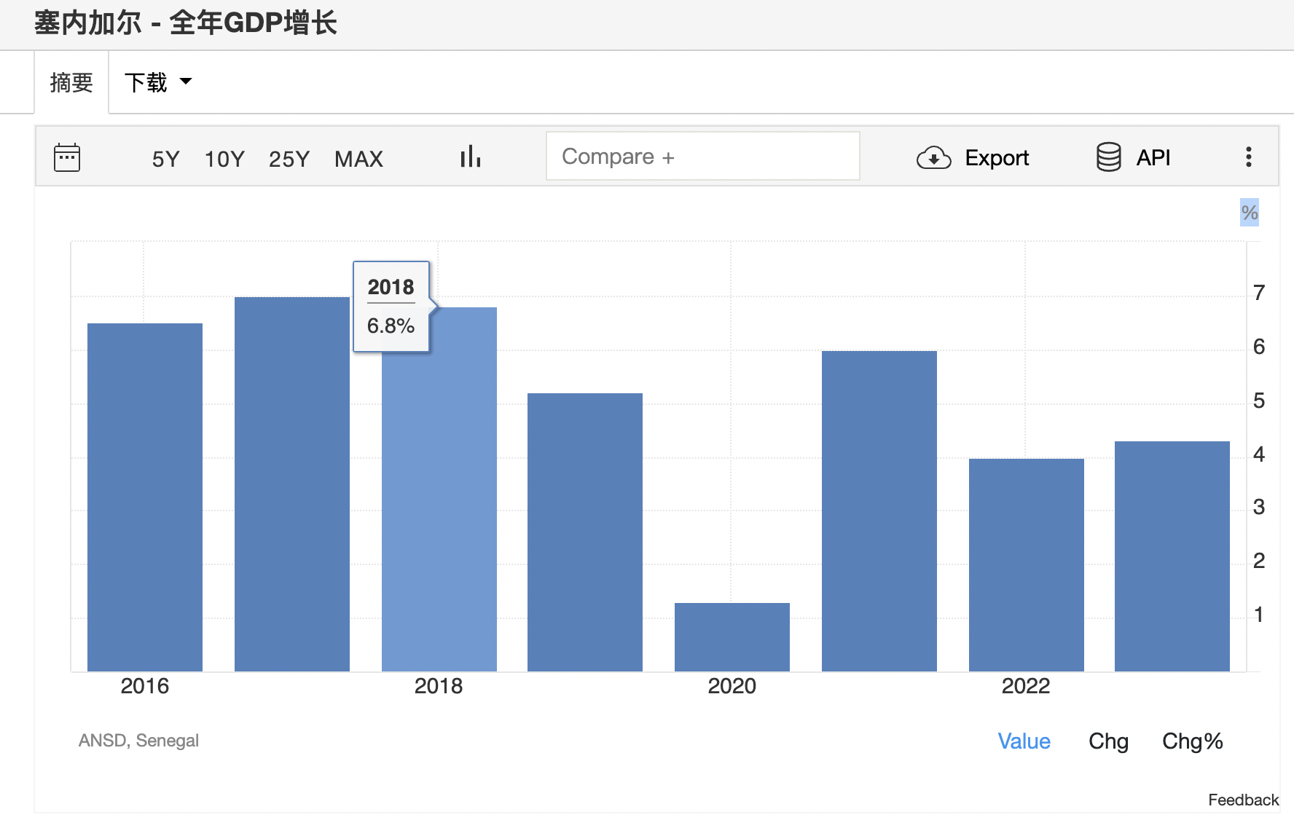Select the 5Y time range
The image size is (1294, 820).
[165, 159]
